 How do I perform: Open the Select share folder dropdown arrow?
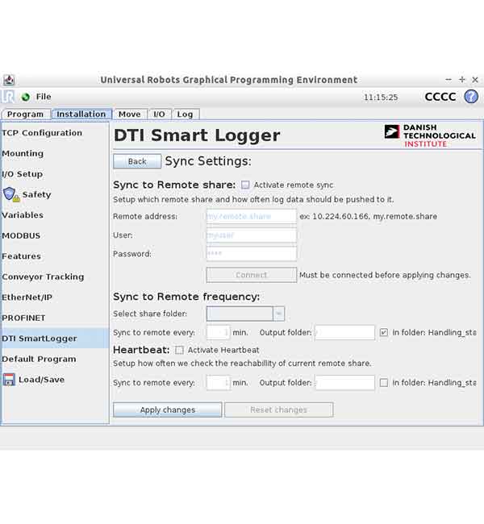point(278,314)
